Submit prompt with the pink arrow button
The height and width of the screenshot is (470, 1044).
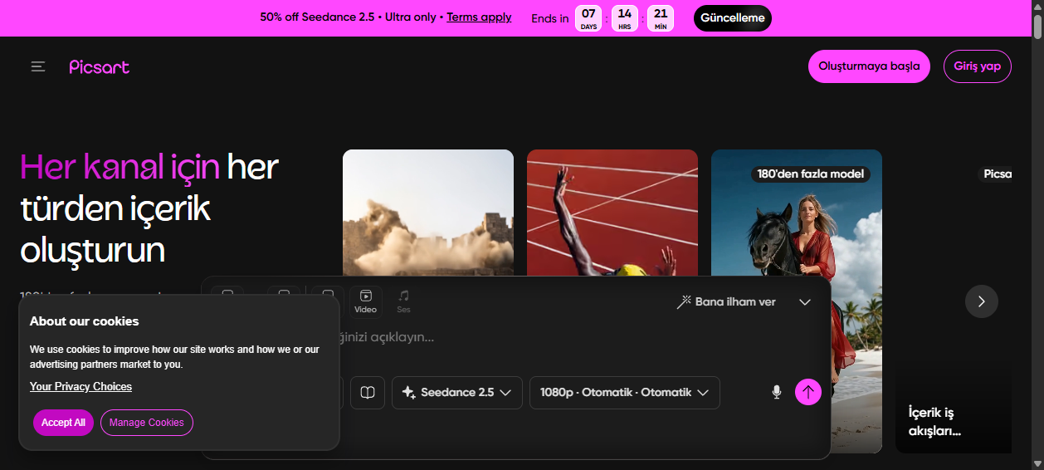(808, 392)
